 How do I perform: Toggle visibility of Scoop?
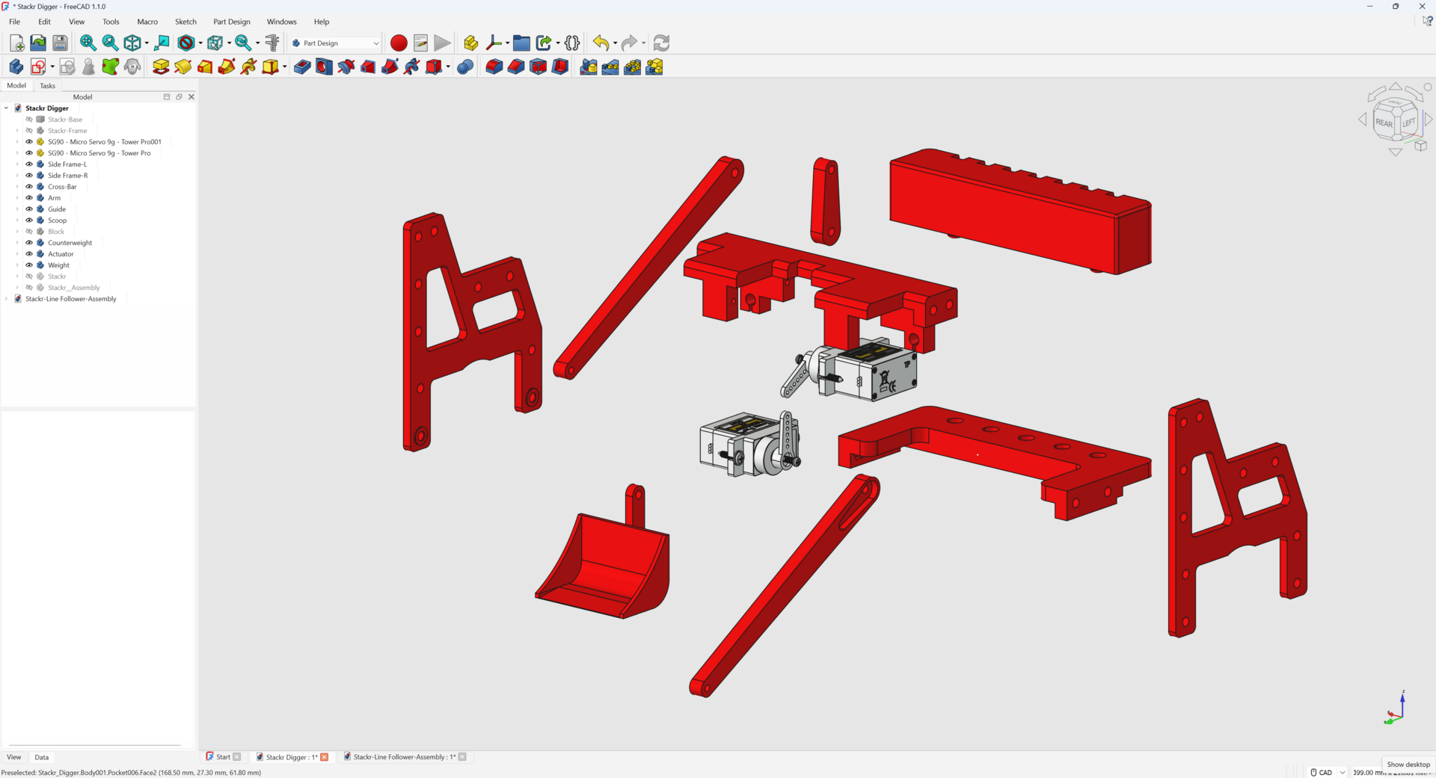pos(29,220)
